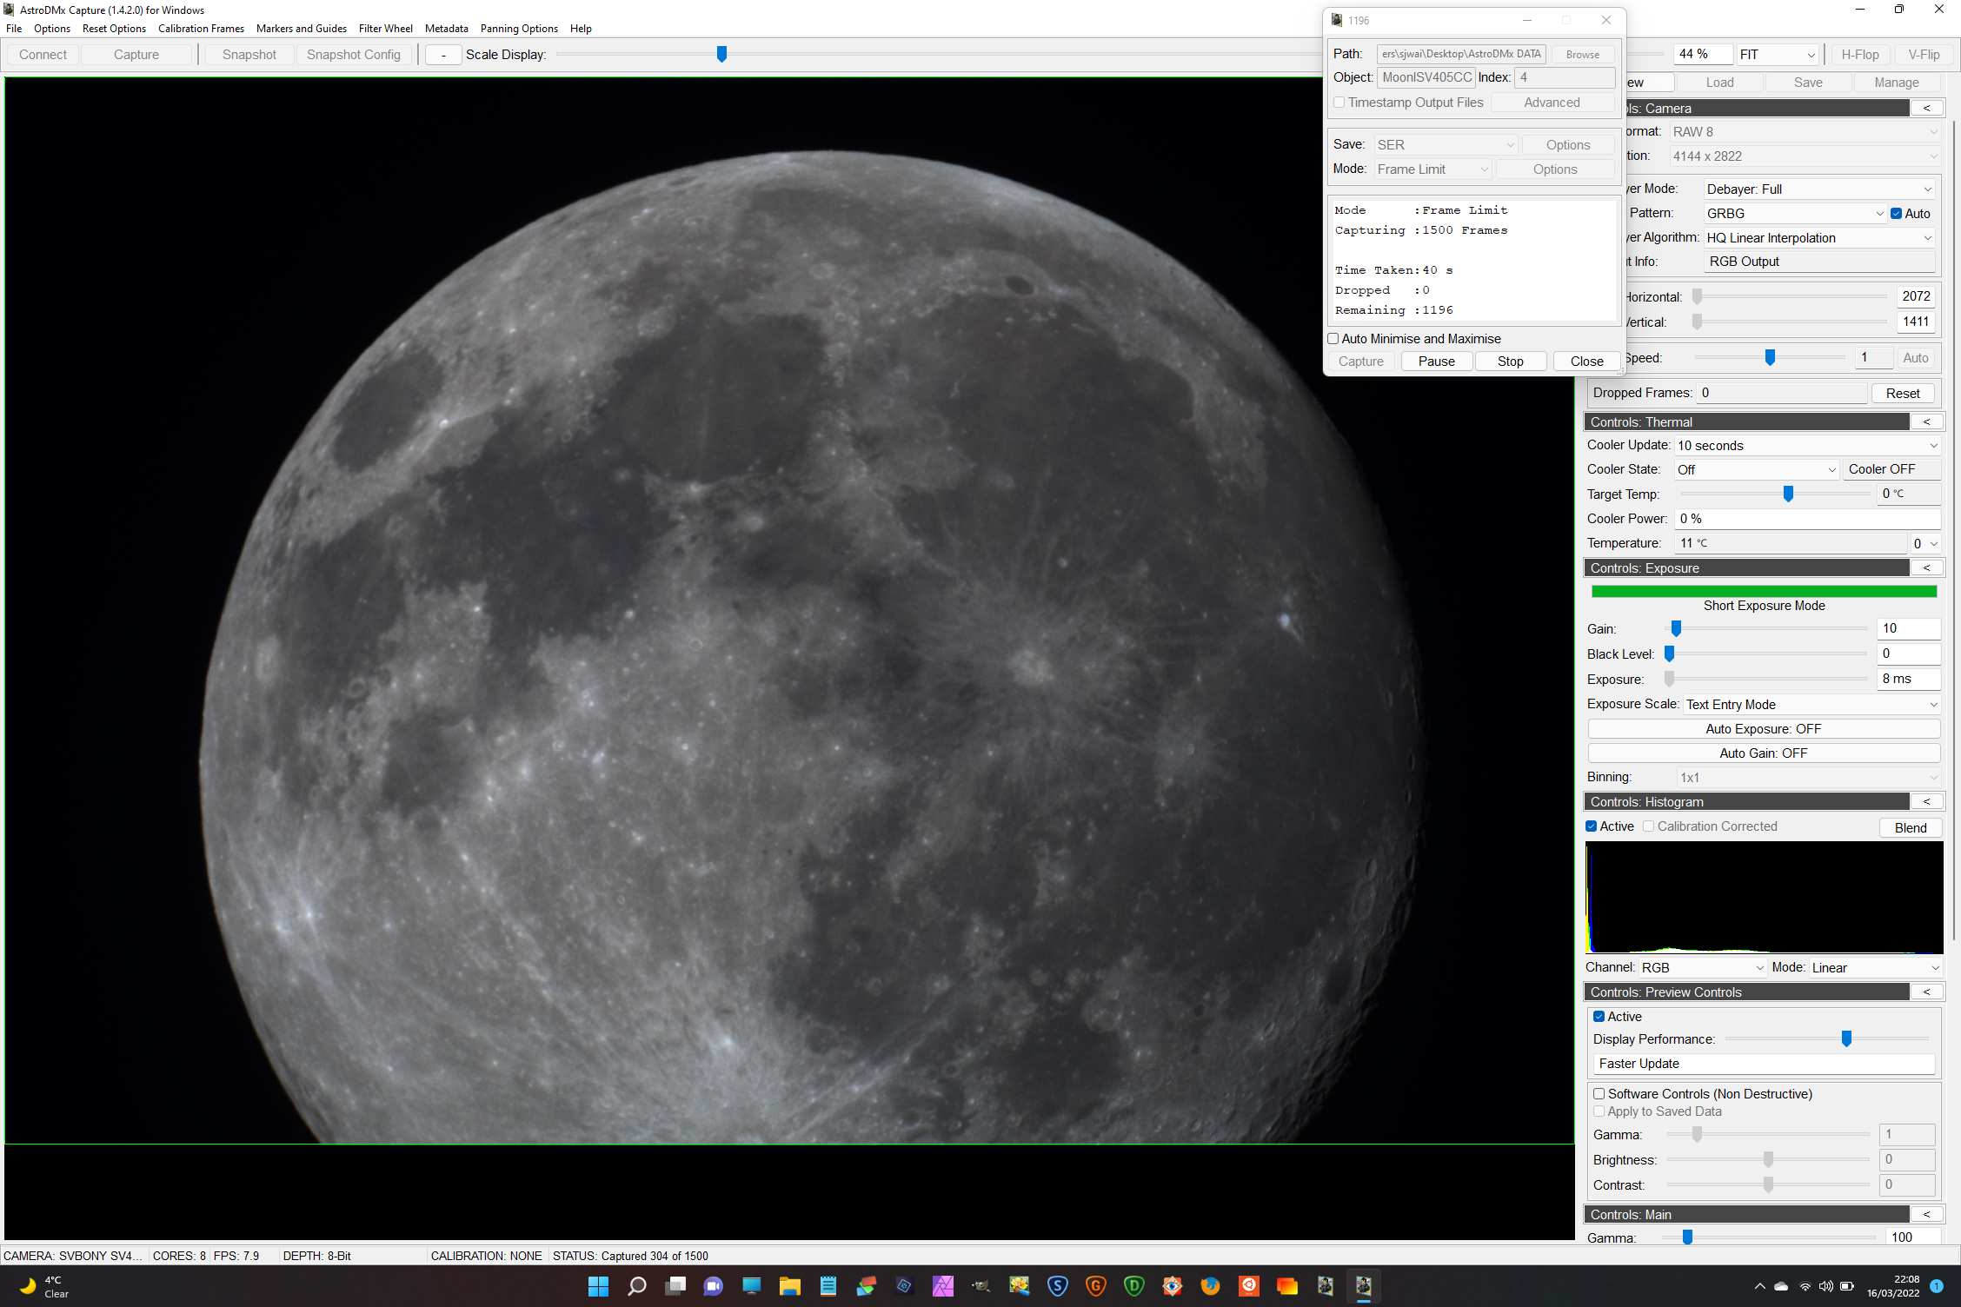This screenshot has height=1307, width=1961.
Task: Open the Filter Wheel menu
Action: point(385,29)
